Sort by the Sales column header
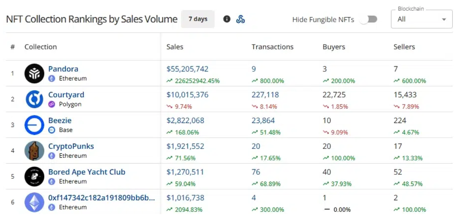Viewport: 459px width, 217px height. tap(175, 47)
